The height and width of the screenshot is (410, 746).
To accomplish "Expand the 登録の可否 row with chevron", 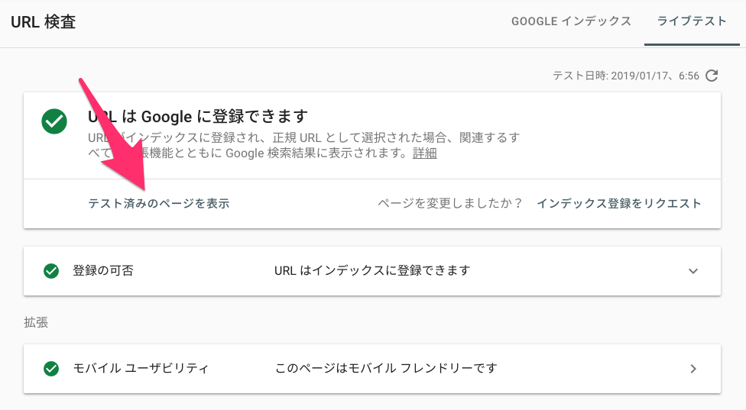I will coord(693,271).
